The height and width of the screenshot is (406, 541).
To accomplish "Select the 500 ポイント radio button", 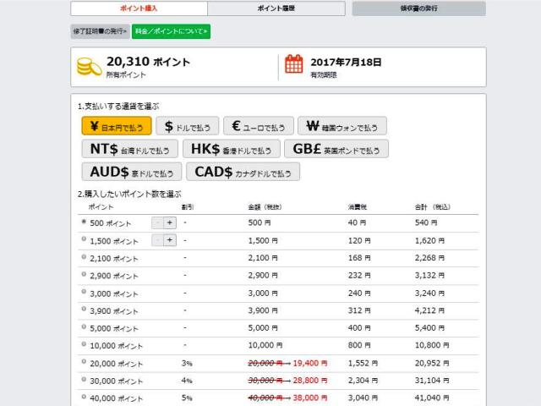I will pos(84,222).
